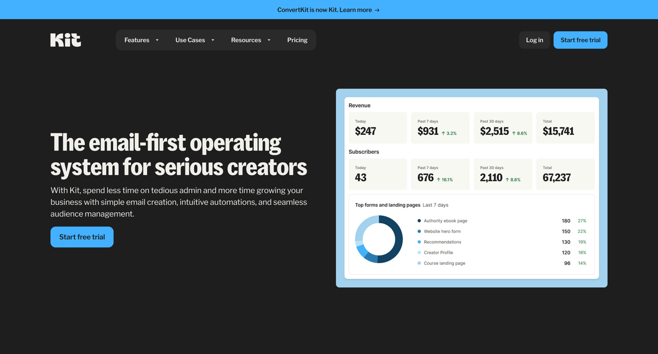Click the 8.6% up-arrow indicator under Revenue
Screen dimensions: 658x354
[520, 134]
